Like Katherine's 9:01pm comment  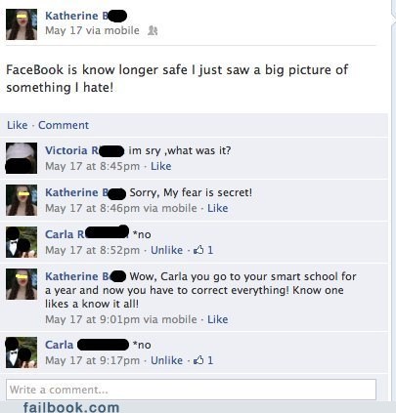(218, 319)
